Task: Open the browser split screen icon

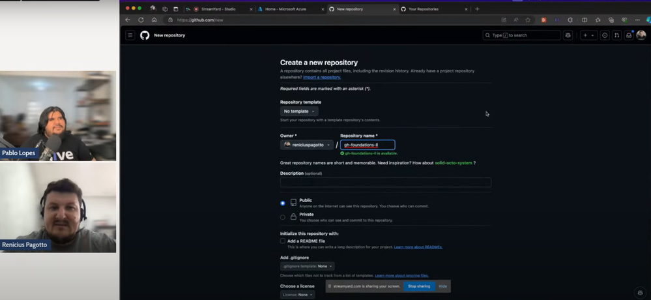Action: 585,20
